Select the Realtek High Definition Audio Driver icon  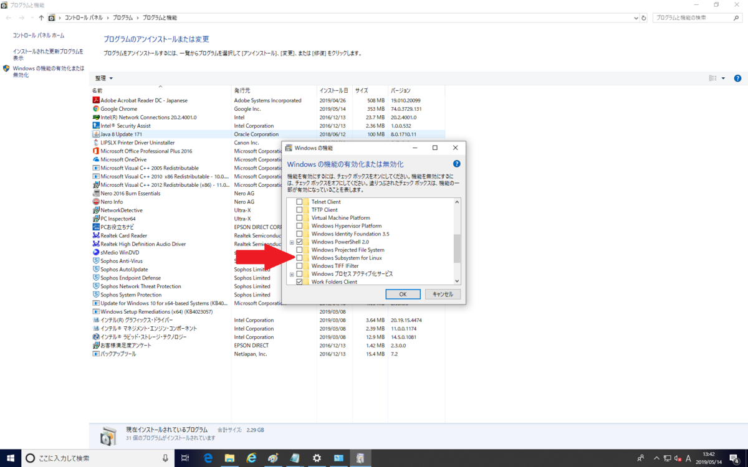pos(96,244)
